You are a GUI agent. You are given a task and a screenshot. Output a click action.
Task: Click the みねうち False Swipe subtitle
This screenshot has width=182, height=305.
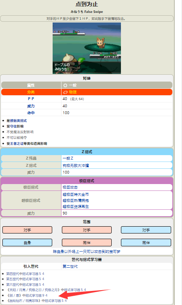click(x=87, y=12)
